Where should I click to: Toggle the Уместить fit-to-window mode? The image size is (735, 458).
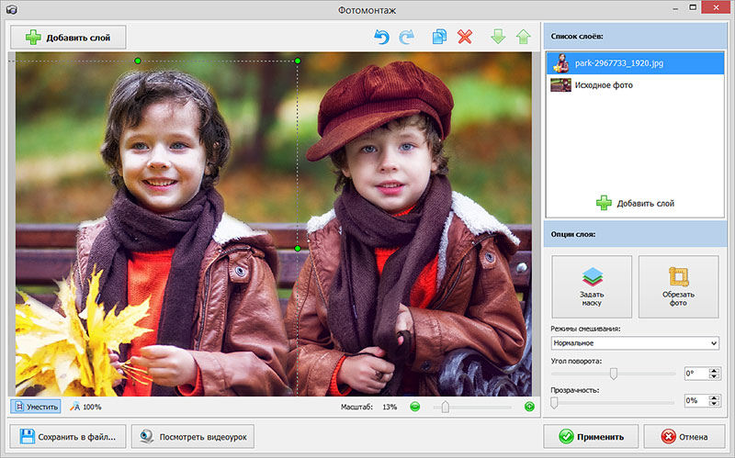37,407
